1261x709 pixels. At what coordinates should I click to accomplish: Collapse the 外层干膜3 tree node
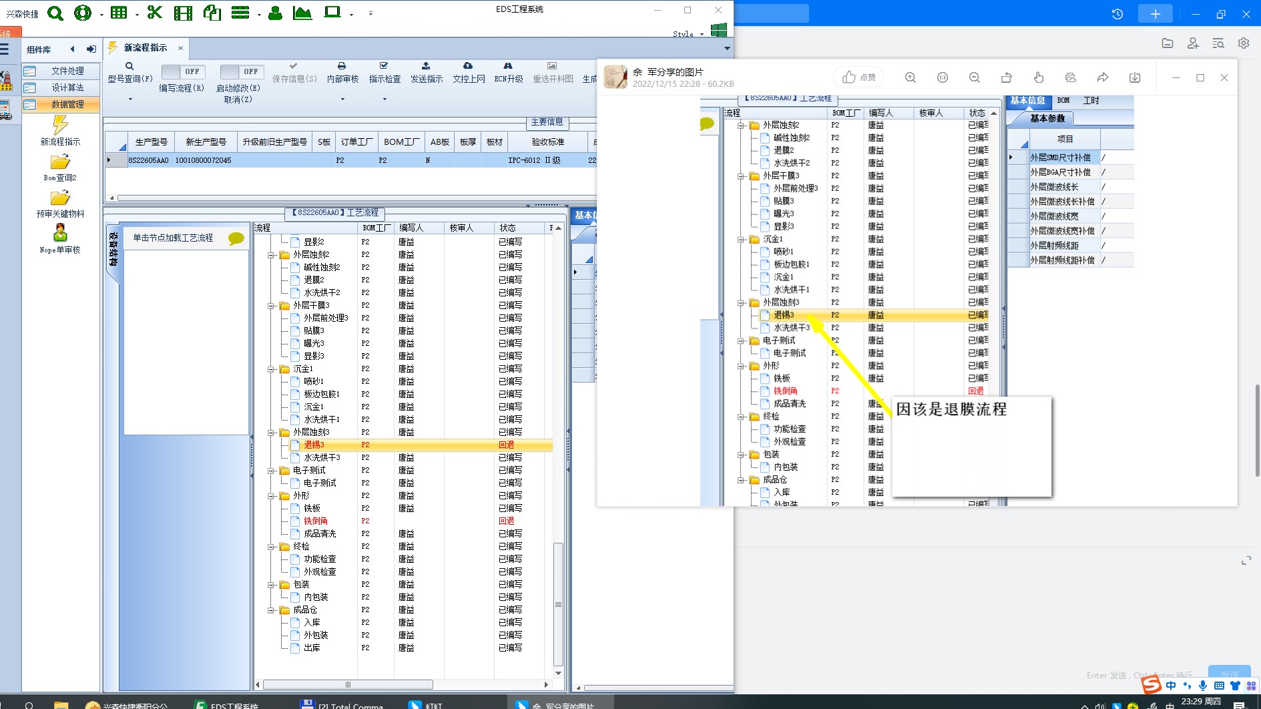pyautogui.click(x=272, y=306)
